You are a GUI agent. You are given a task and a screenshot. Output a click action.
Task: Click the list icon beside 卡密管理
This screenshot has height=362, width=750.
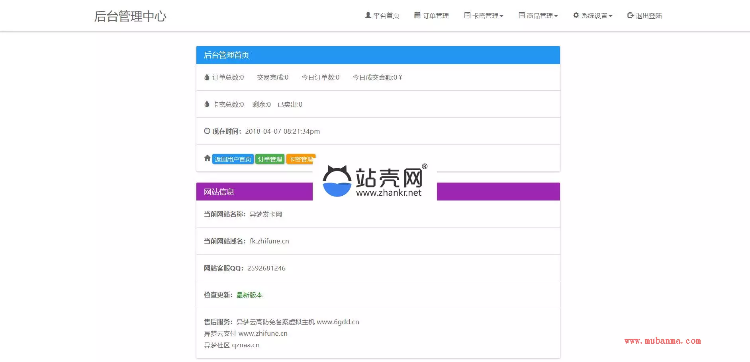(x=467, y=16)
